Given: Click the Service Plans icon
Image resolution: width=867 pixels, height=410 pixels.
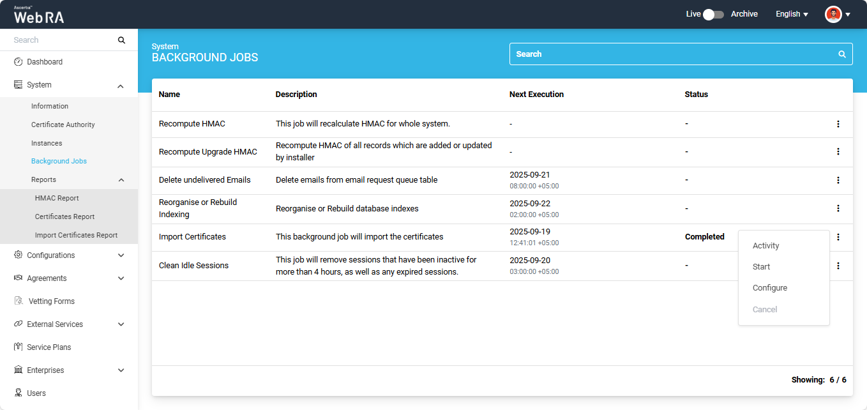Looking at the screenshot, I should point(19,347).
